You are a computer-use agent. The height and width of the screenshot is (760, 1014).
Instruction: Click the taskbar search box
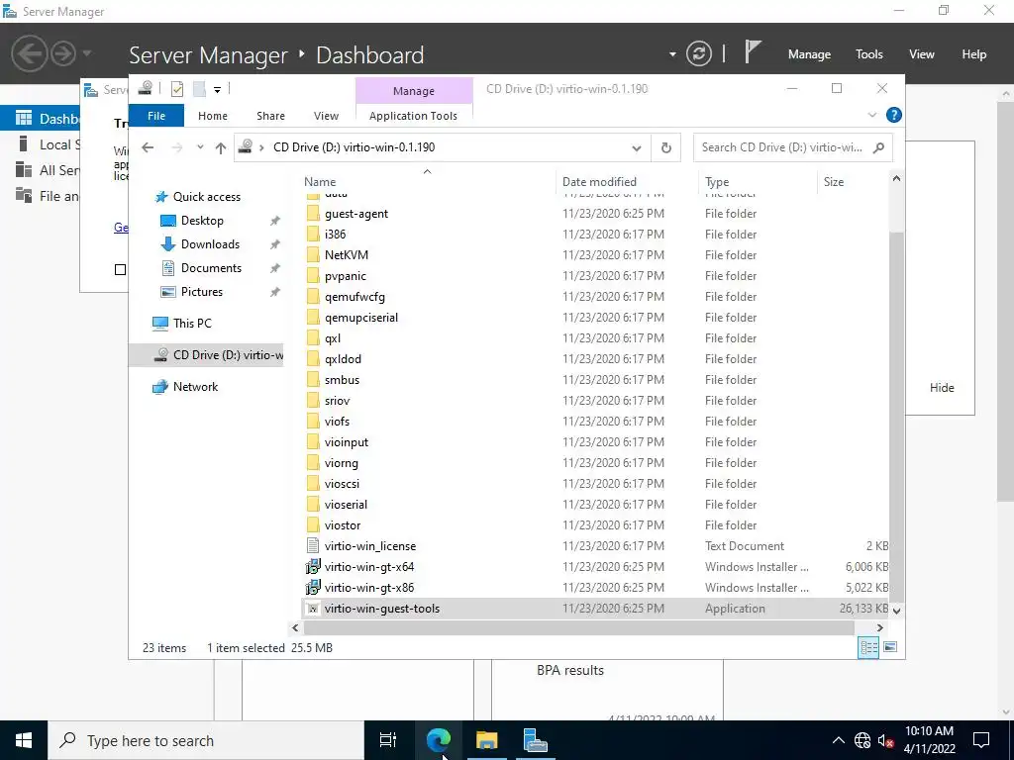click(206, 740)
